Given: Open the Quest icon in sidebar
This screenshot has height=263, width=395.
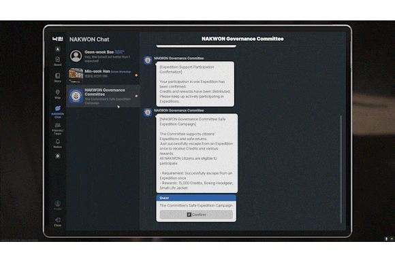Looking at the screenshot, I should (x=58, y=60).
